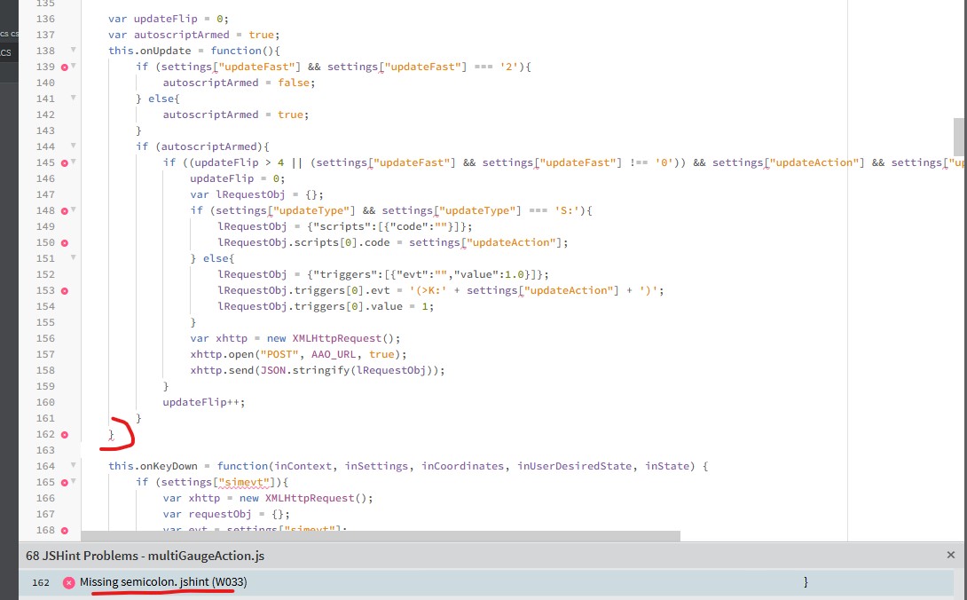Click the lint error marker on line 139
The image size is (967, 600).
tap(64, 67)
